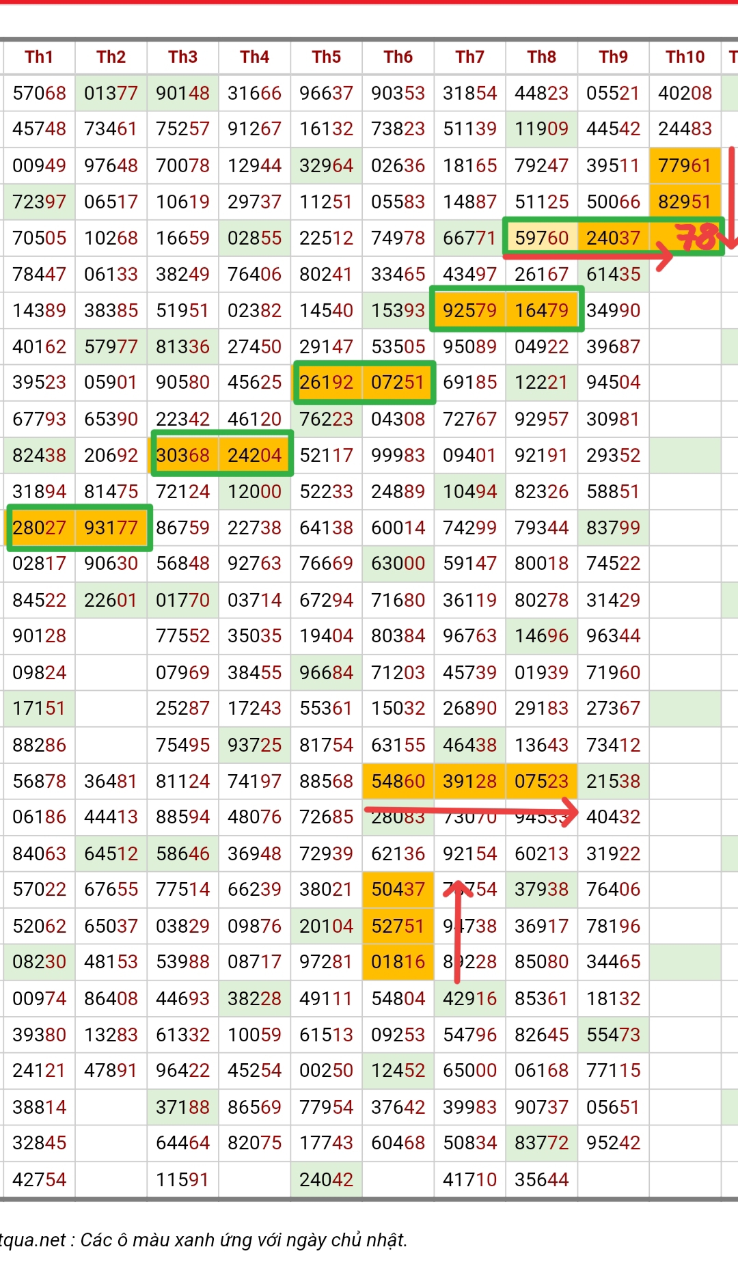
Task: Select the number 35644 in the last row
Action: (x=541, y=1179)
